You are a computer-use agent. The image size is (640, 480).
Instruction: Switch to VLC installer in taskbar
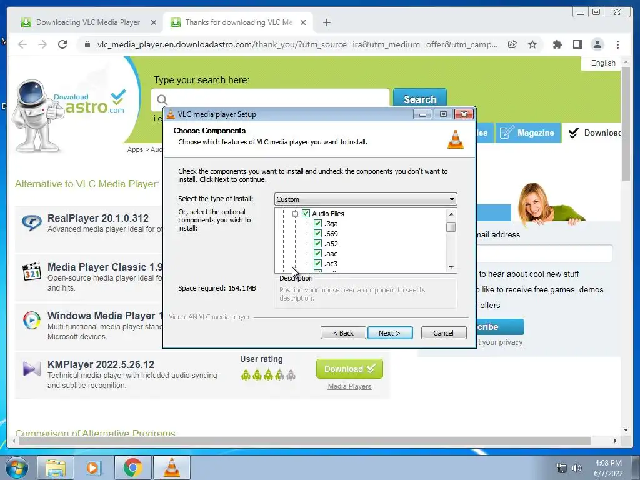[172, 467]
